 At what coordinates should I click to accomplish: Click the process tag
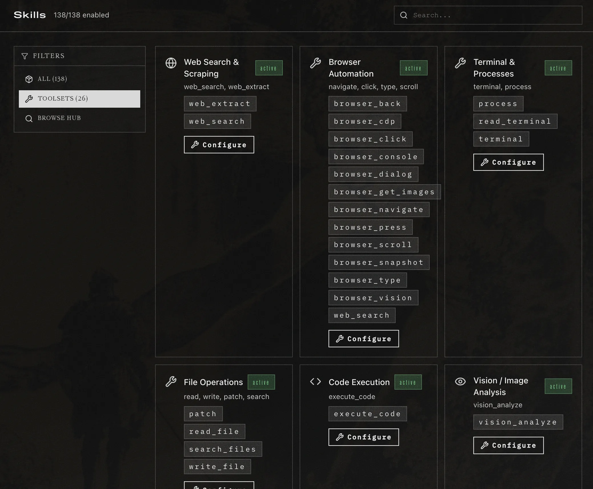tap(498, 104)
